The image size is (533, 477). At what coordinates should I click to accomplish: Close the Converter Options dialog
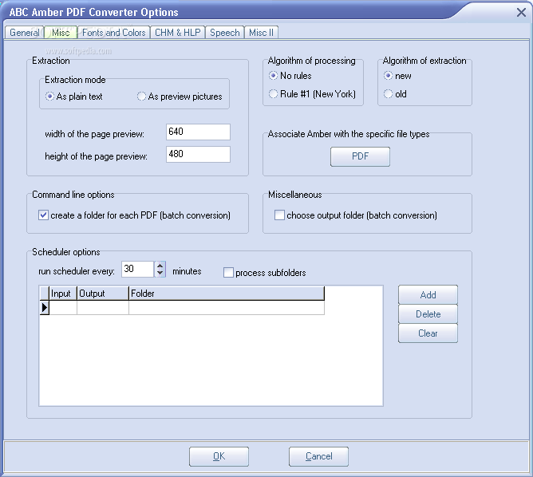coord(521,13)
